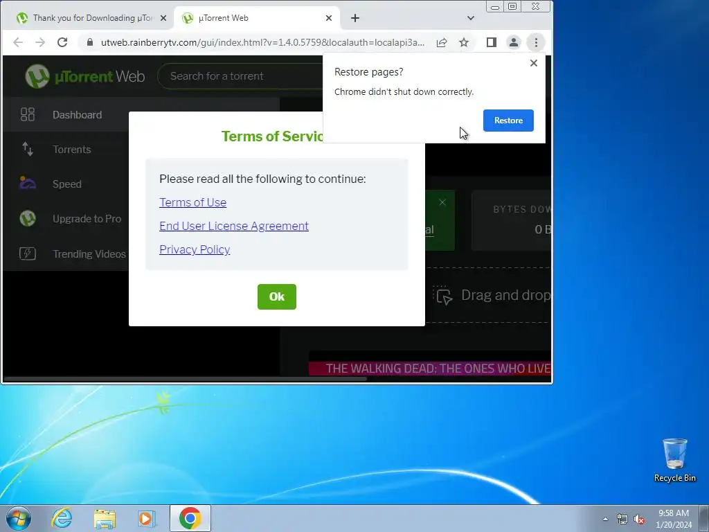Screen dimensions: 709x532
Task: Click the Upgrade to Pro µTorrent icon
Action: click(x=28, y=218)
